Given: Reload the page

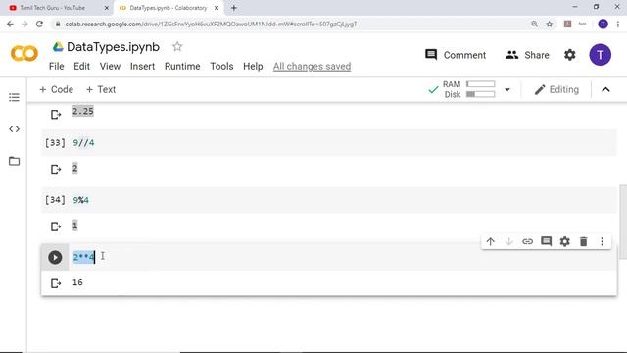Looking at the screenshot, I should pos(39,24).
